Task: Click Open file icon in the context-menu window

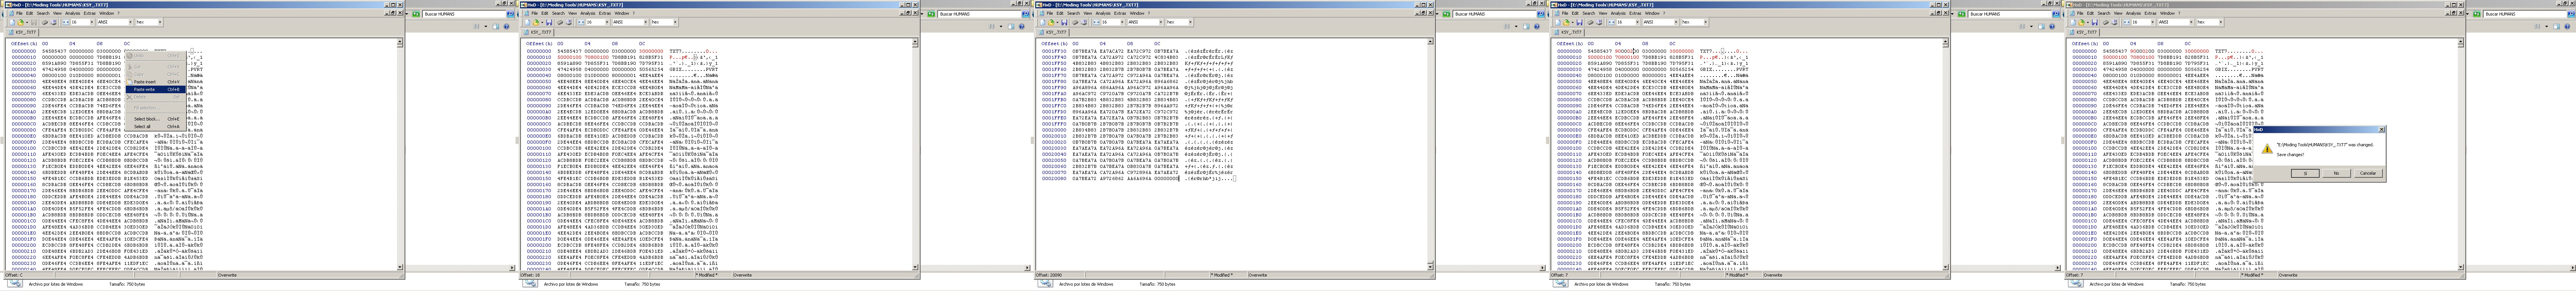Action: point(20,22)
